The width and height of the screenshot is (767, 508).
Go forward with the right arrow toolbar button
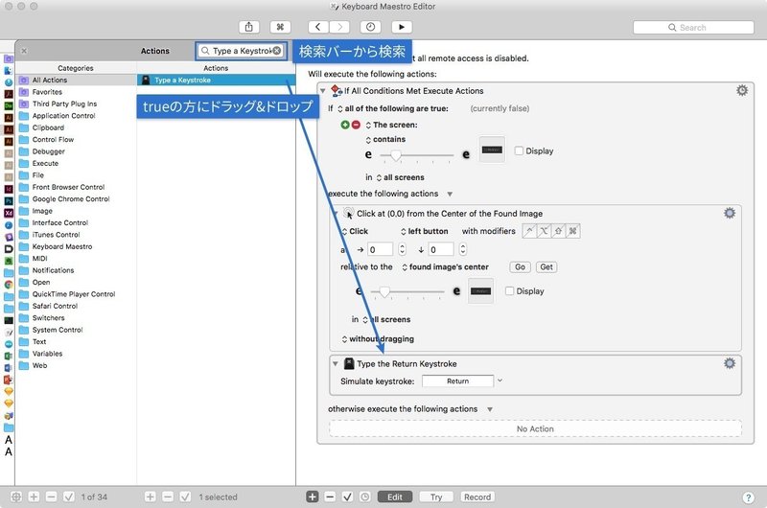pyautogui.click(x=339, y=27)
